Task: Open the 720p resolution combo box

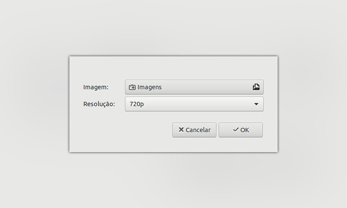Action: [x=194, y=104]
